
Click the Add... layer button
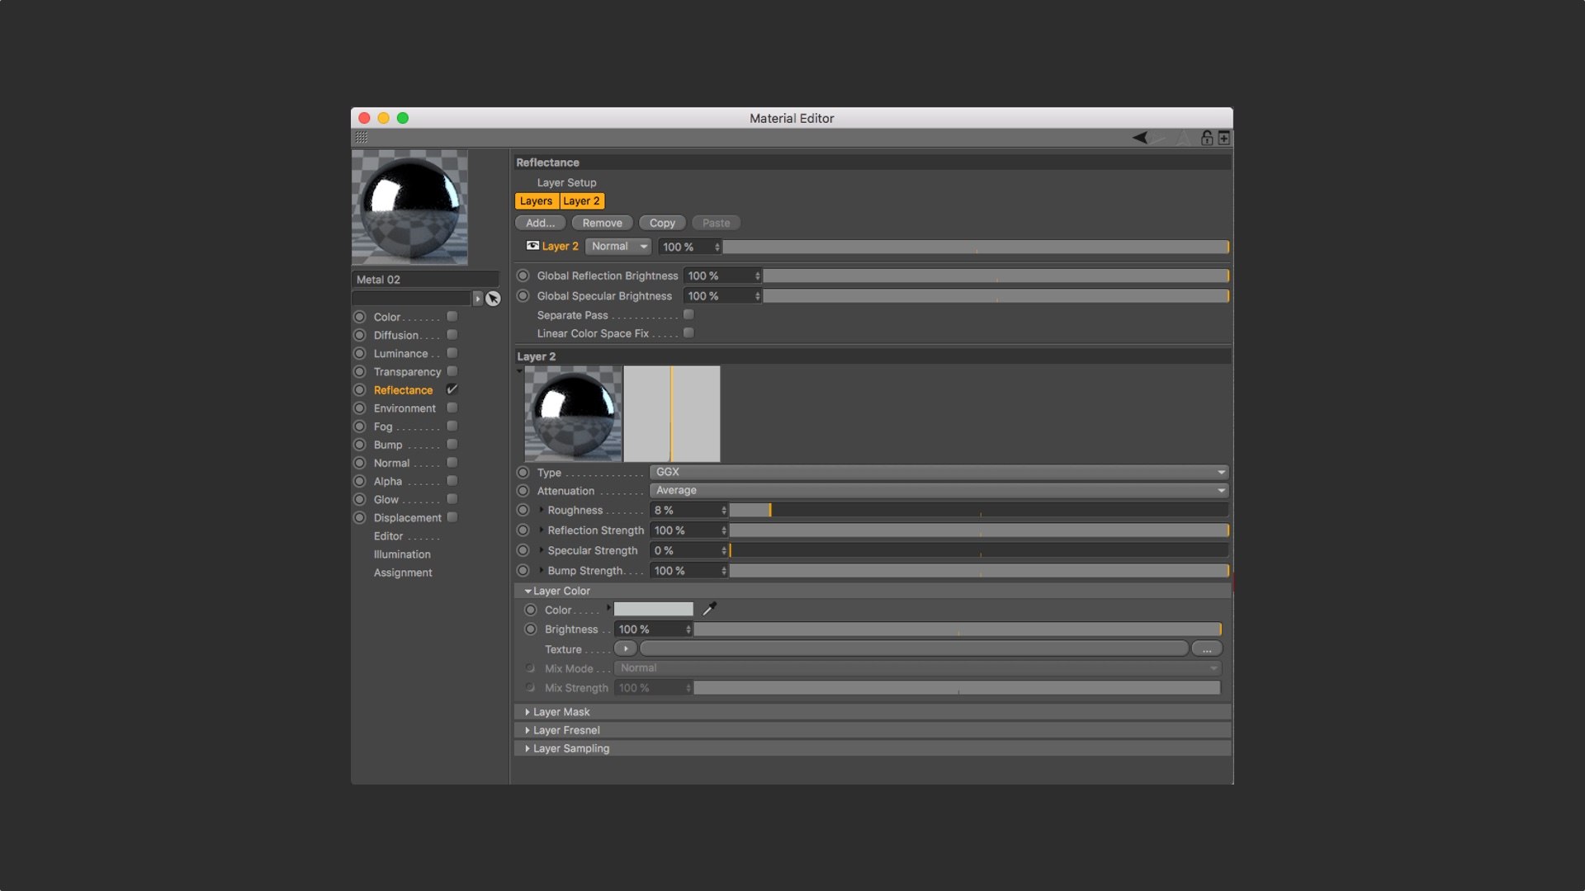point(541,223)
